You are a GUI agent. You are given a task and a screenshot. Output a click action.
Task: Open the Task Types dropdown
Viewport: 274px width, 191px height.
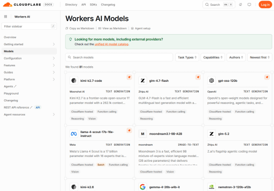click(x=187, y=57)
